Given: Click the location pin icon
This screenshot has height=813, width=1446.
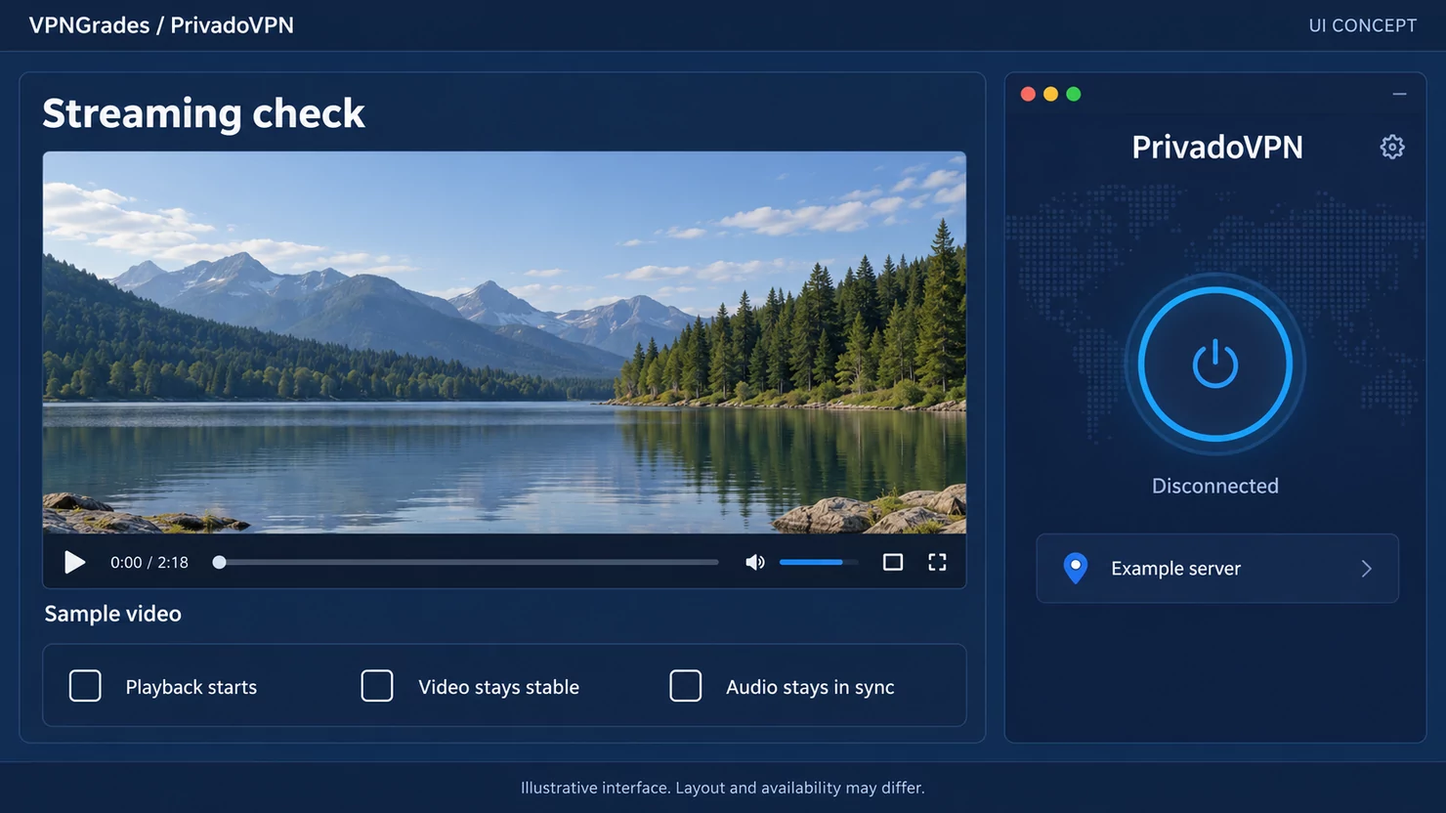Looking at the screenshot, I should (x=1076, y=568).
